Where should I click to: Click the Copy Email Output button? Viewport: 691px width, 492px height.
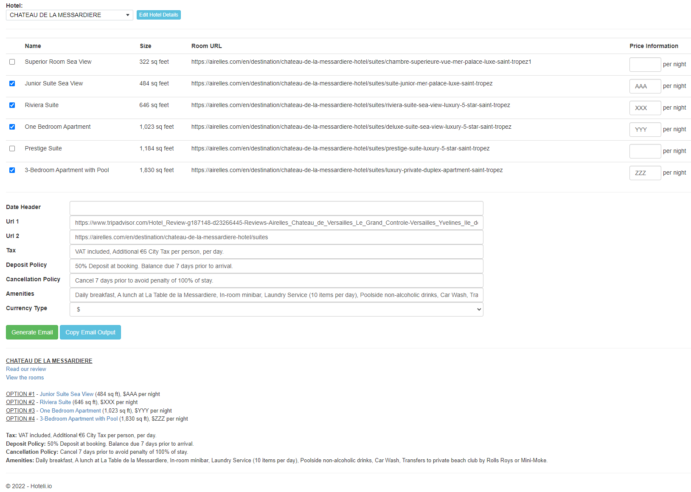click(90, 332)
